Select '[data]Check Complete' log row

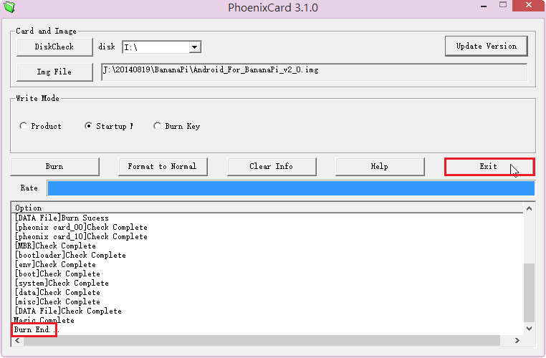click(57, 293)
